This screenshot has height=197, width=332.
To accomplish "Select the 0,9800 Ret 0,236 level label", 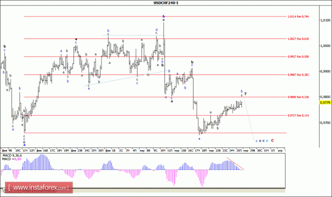I will click(298, 97).
